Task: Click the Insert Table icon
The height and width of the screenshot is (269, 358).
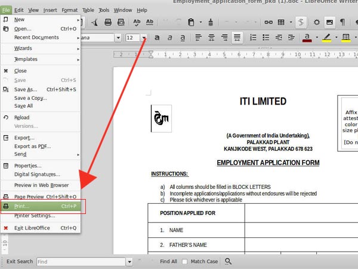Action: click(281, 22)
